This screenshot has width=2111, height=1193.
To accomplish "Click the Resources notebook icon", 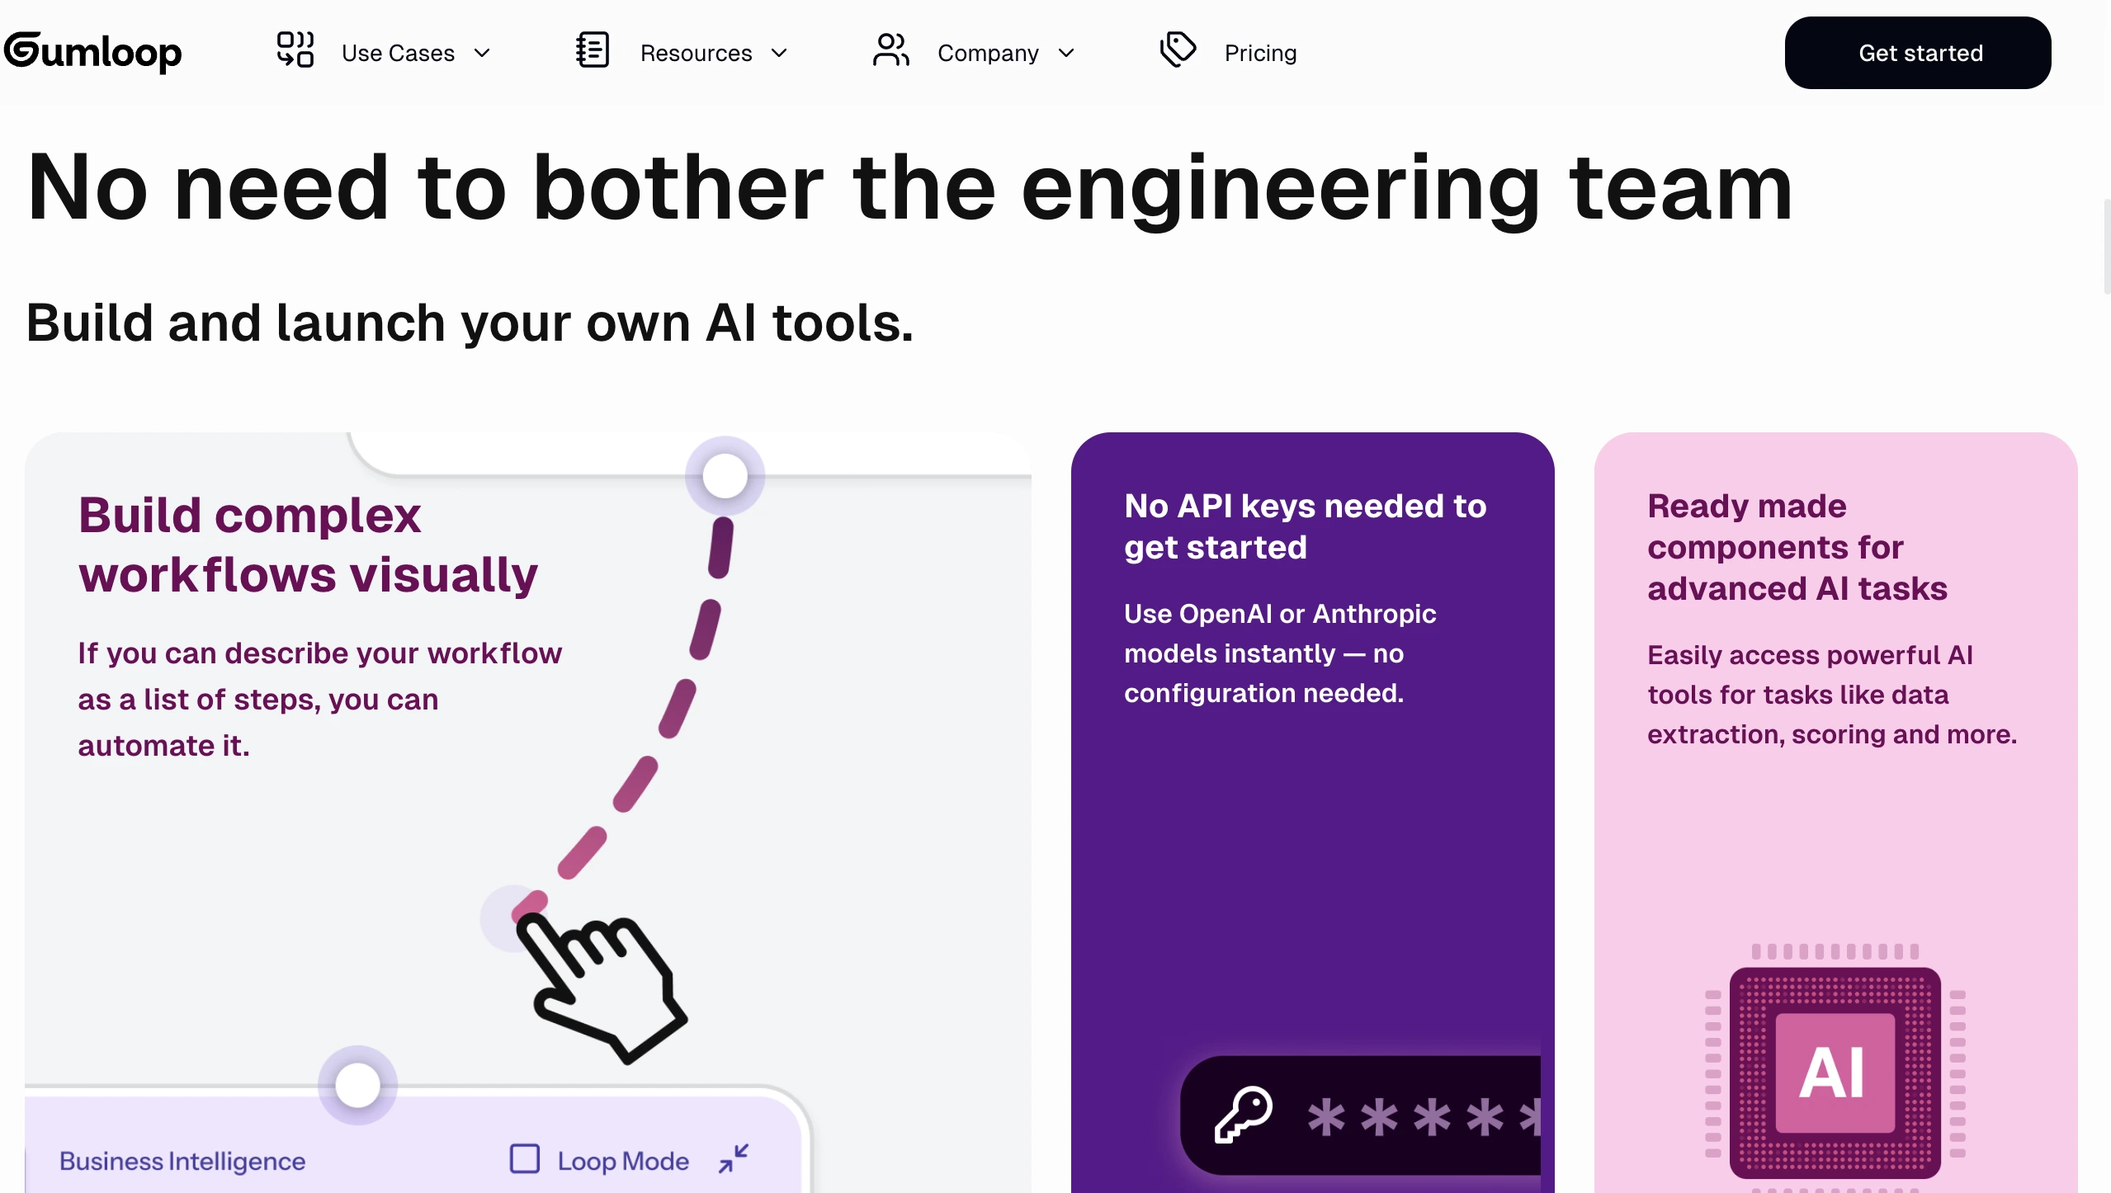I will [x=593, y=50].
